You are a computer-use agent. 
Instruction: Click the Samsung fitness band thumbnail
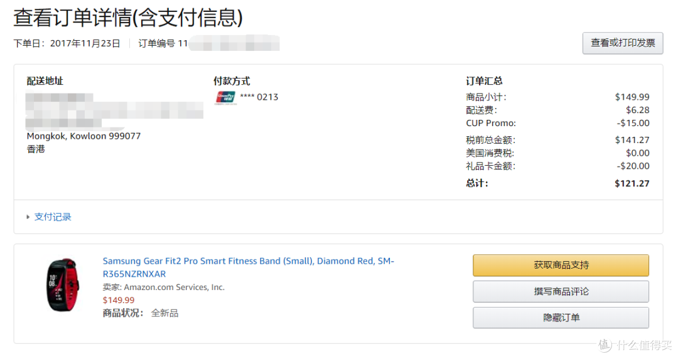pyautogui.click(x=63, y=285)
